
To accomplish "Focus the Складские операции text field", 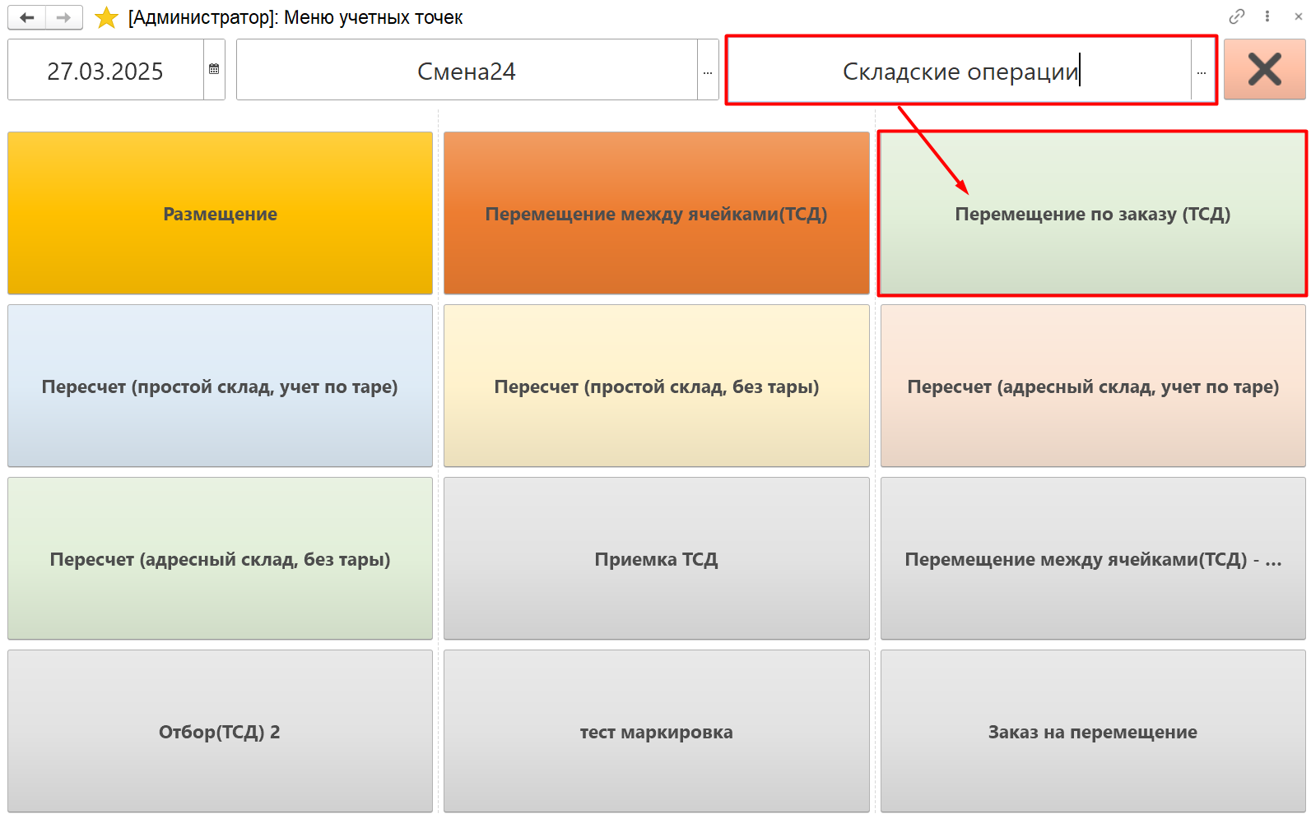I will pos(960,72).
